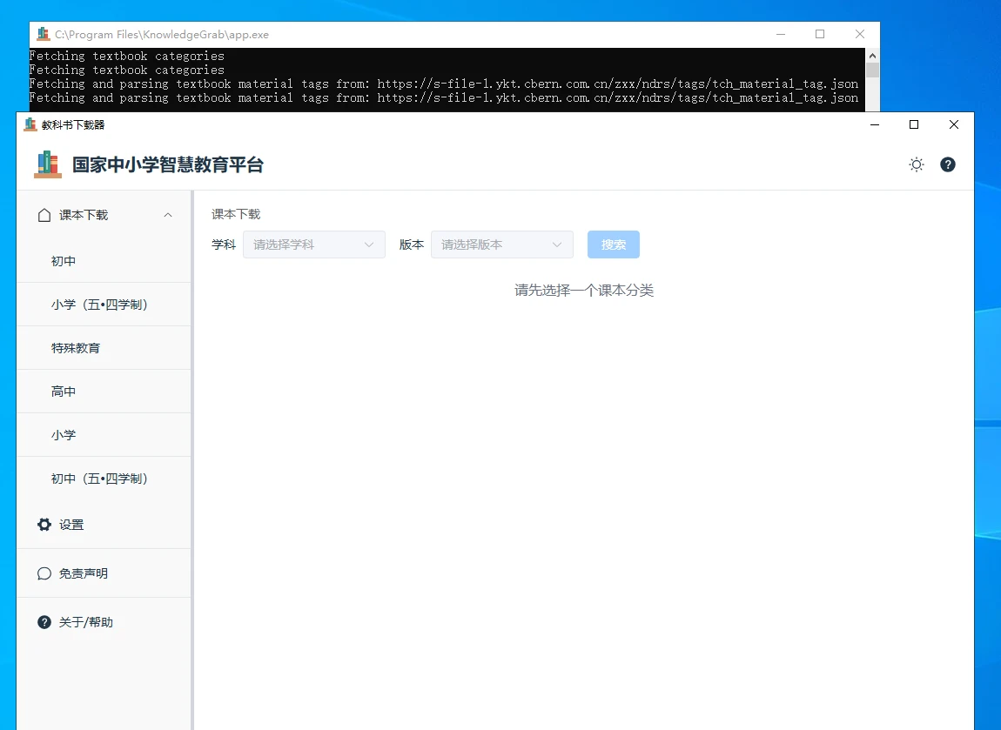The width and height of the screenshot is (1001, 730).
Task: Choose 高中 from the sidebar
Action: (64, 392)
